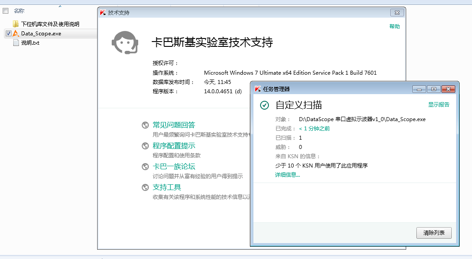This screenshot has width=472, height=259.
Task: Click the 程序配置和使用条款 description
Action: (177, 156)
